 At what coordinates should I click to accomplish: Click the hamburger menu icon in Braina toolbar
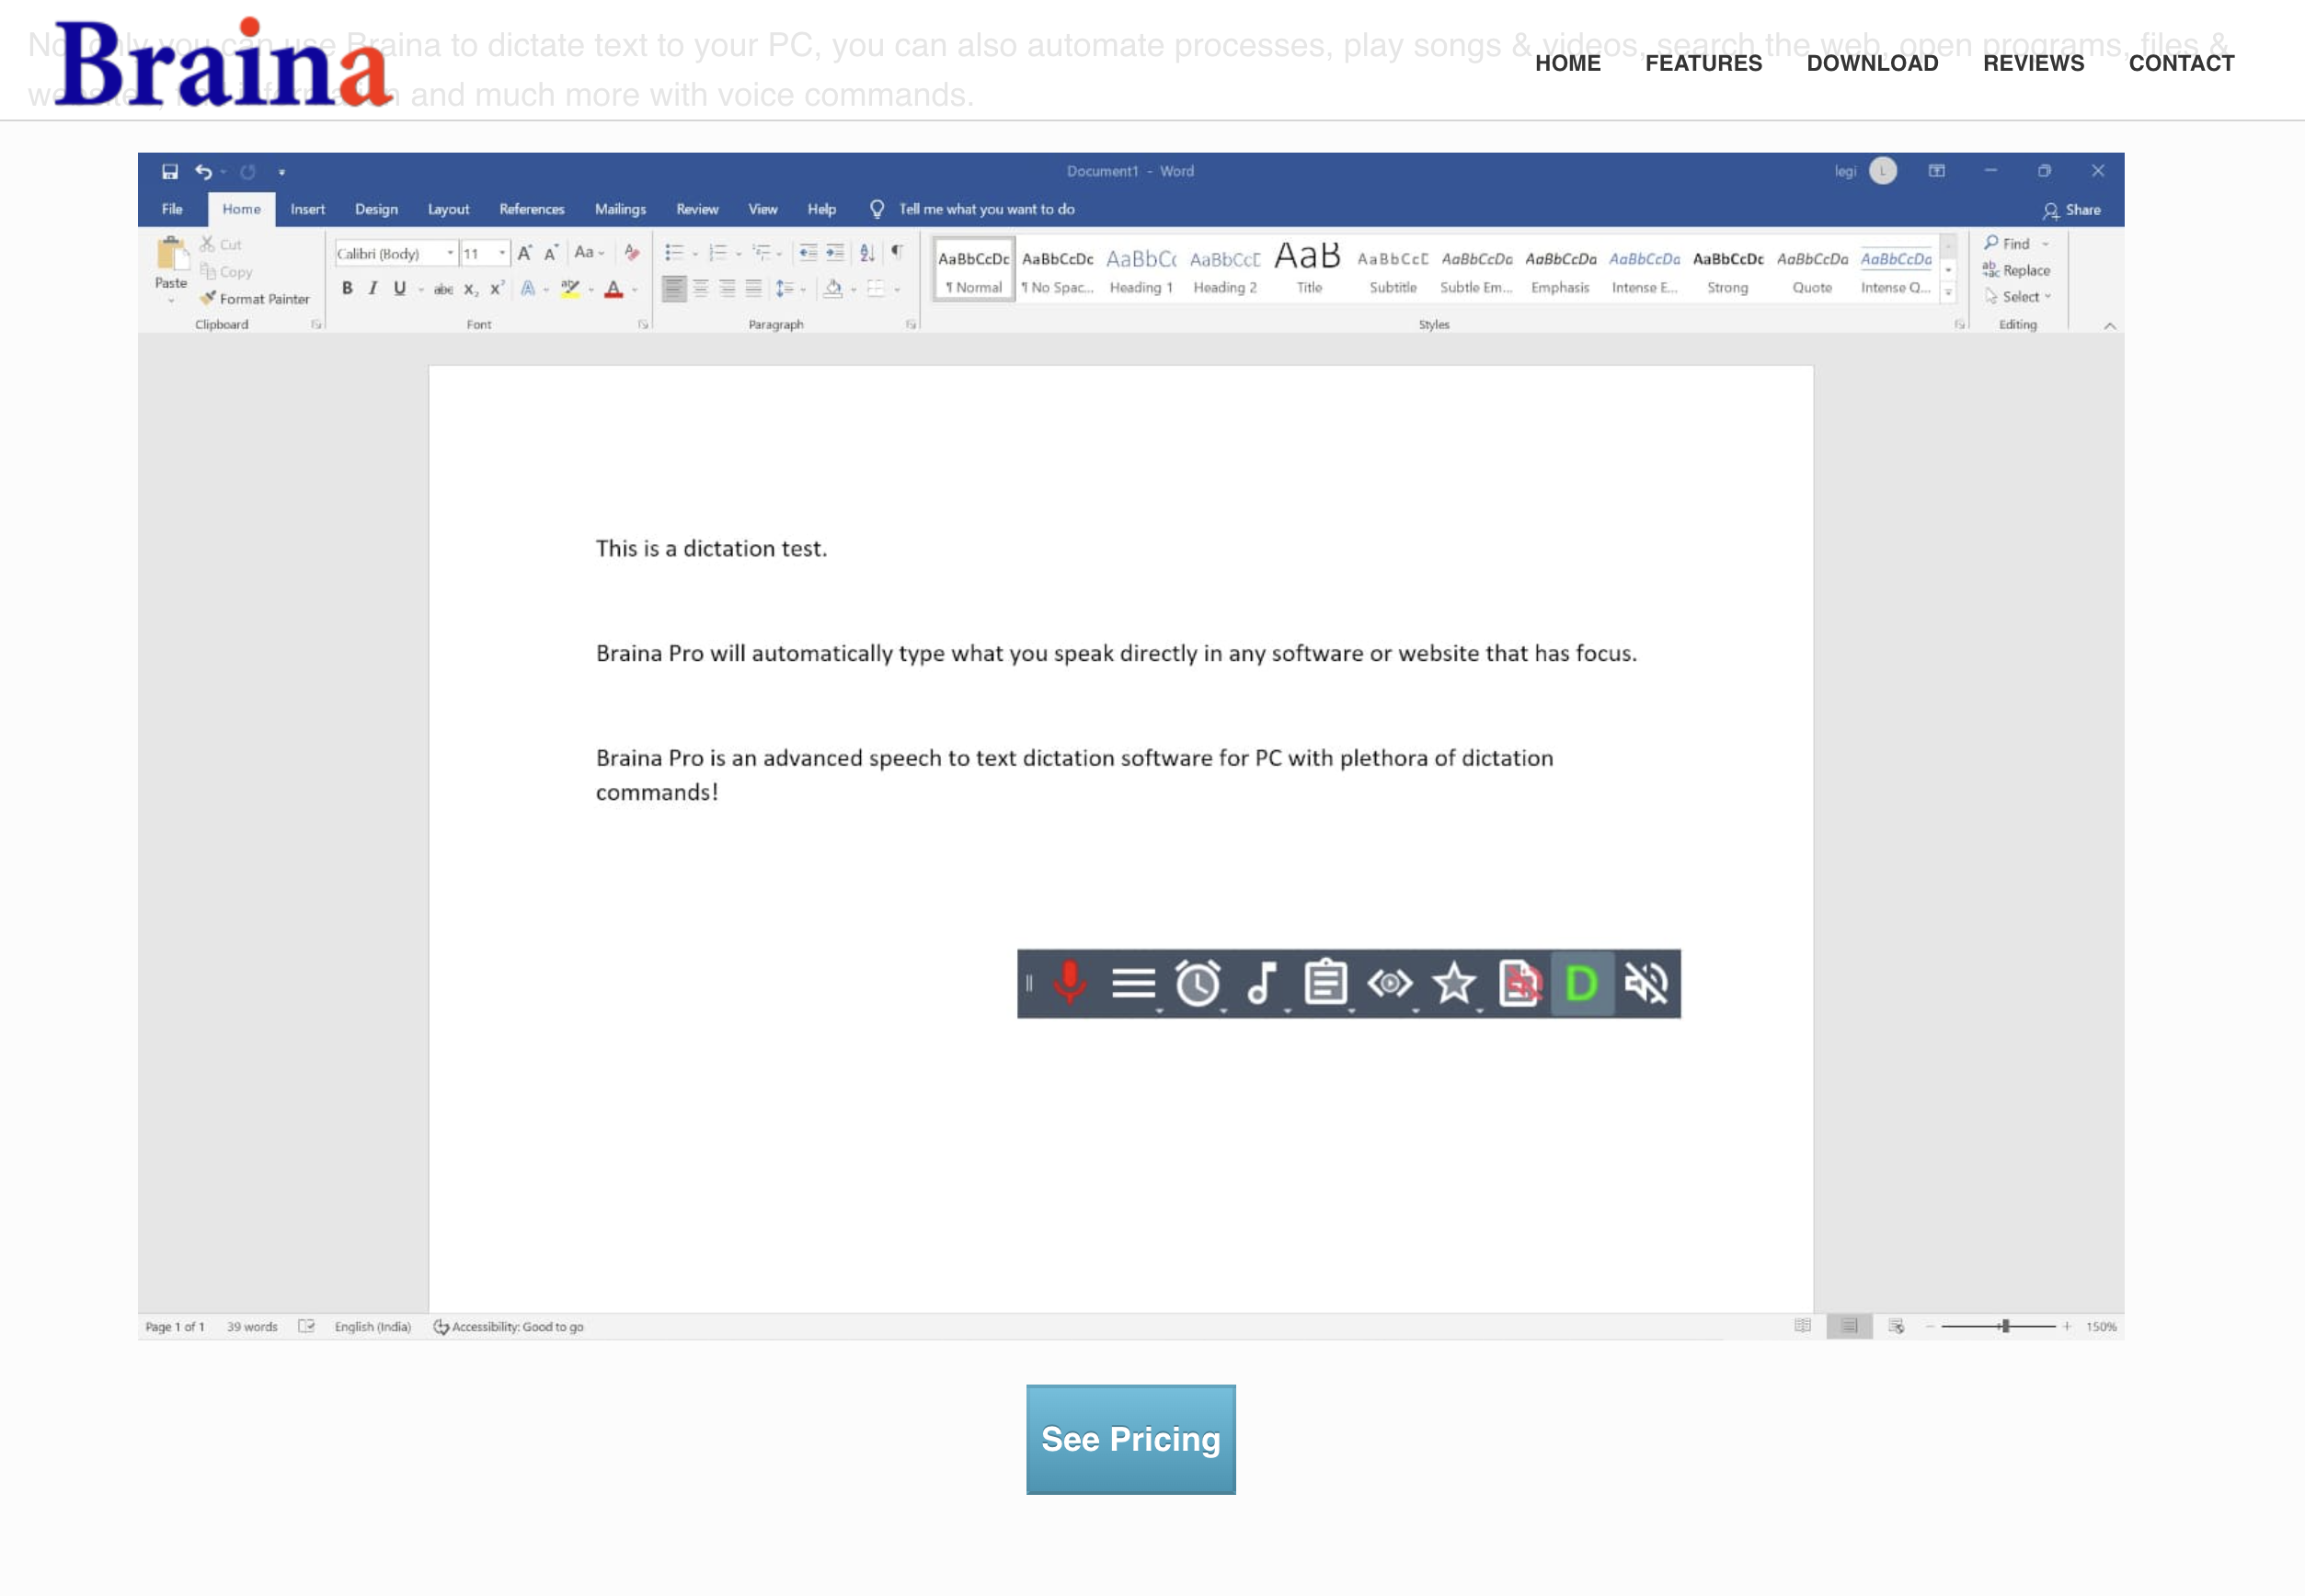pyautogui.click(x=1132, y=983)
